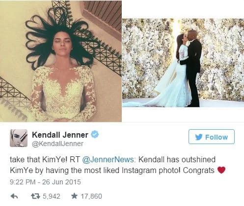Open the wedding kiss flower wall photo
Image resolution: width=244 pixels, height=206 pixels.
pos(183,63)
